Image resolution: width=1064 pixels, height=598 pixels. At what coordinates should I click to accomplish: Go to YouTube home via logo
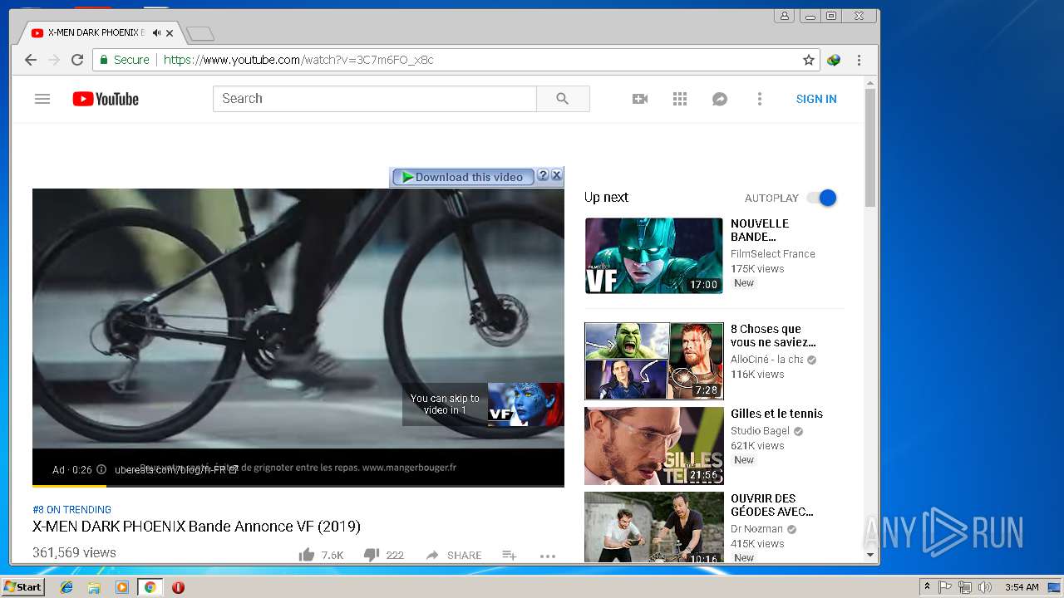click(106, 99)
